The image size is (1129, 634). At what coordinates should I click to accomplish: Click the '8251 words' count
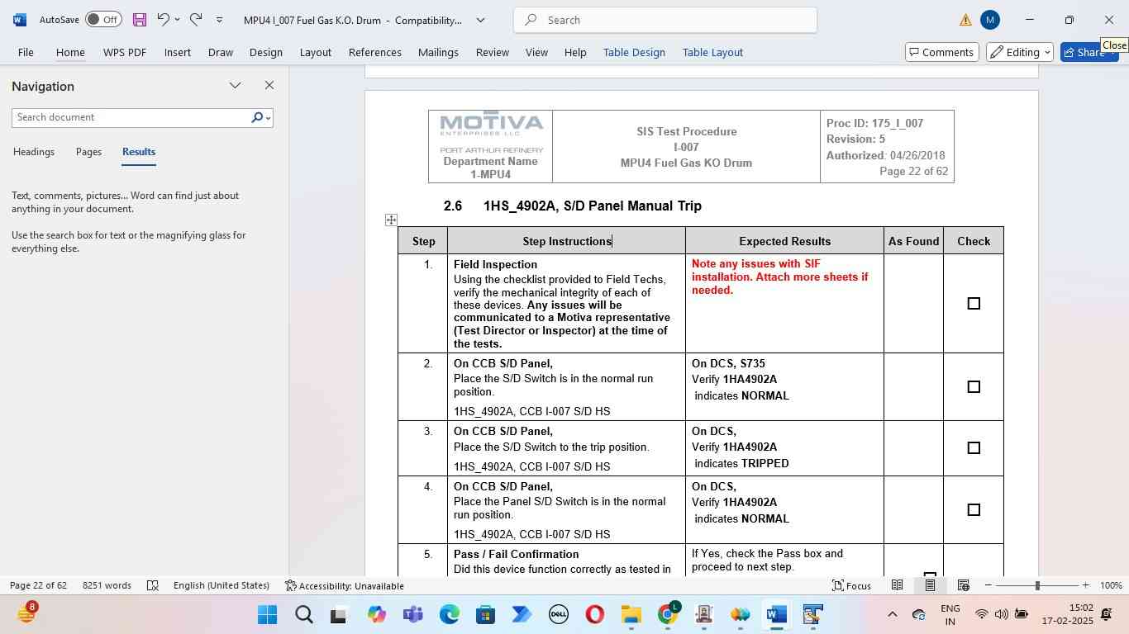click(107, 585)
